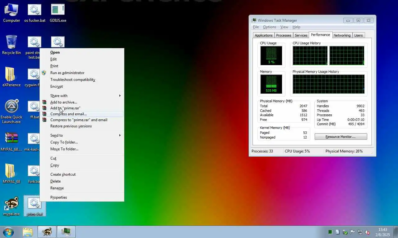Image resolution: width=398 pixels, height=238 pixels.
Task: Switch to the Processes tab
Action: (x=284, y=35)
